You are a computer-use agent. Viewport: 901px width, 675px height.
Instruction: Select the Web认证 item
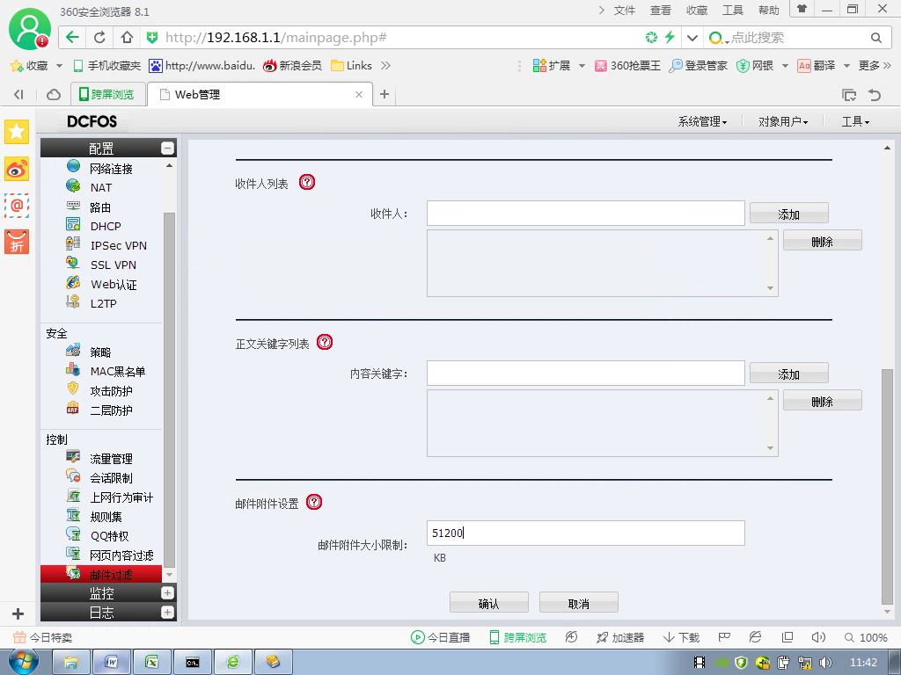(x=114, y=284)
